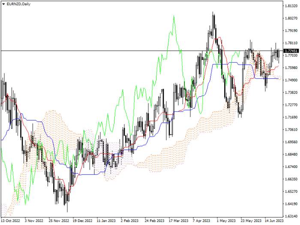Click price axis label 1.72770
The width and height of the screenshot is (300, 225).
(x=291, y=105)
